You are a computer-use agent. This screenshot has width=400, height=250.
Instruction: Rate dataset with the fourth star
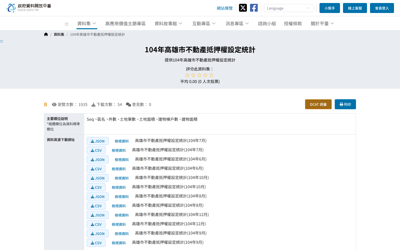(205, 75)
